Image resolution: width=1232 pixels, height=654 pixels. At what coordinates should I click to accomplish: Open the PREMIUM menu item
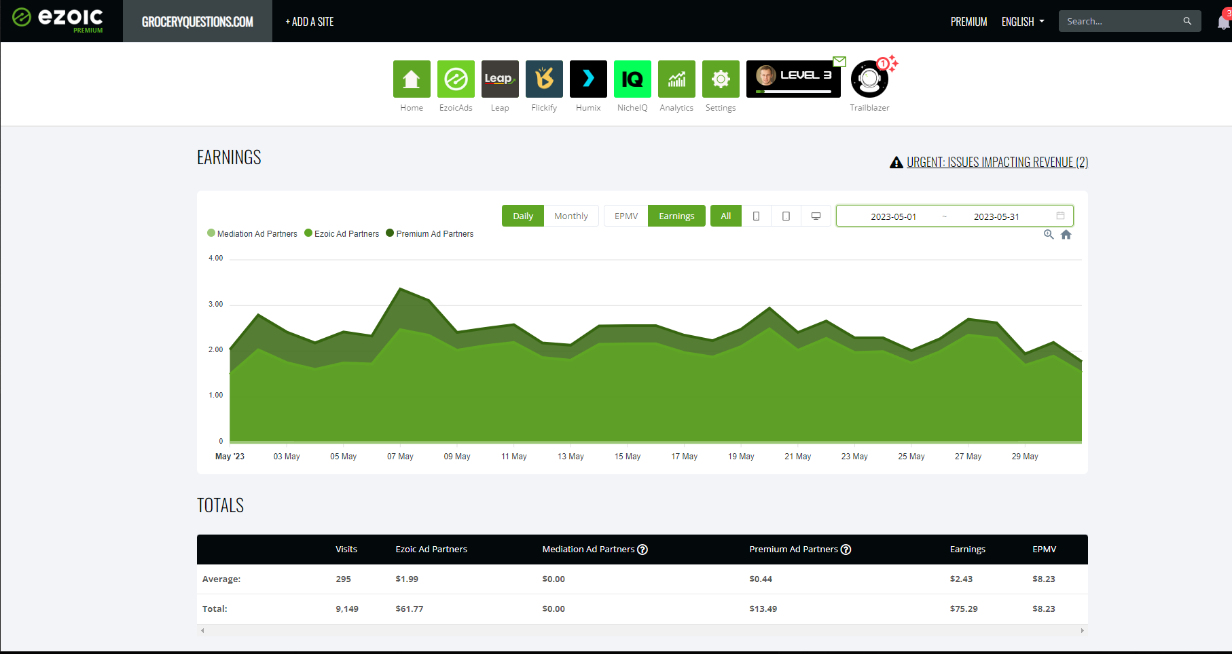(968, 22)
